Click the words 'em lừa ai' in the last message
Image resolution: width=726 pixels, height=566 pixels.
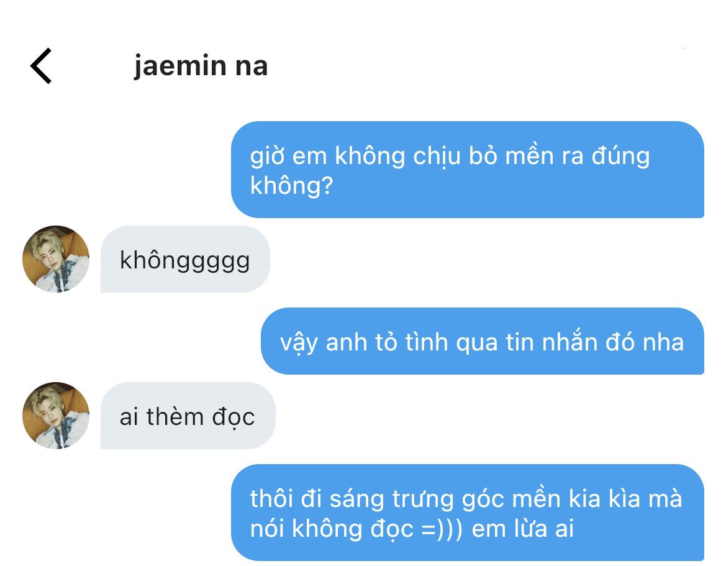tap(523, 529)
